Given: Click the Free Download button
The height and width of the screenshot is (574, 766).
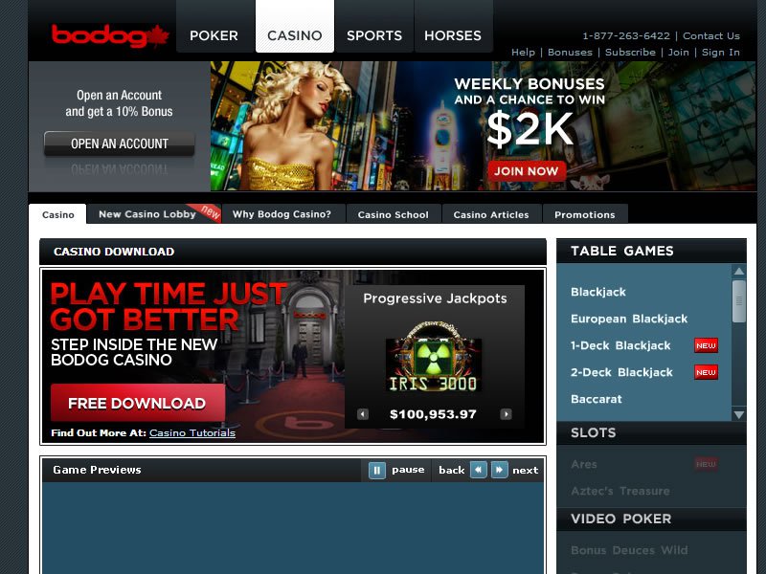Looking at the screenshot, I should (x=137, y=403).
